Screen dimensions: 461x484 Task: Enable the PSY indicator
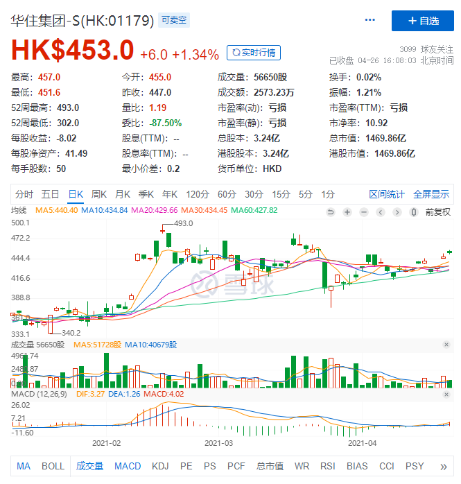tap(415, 466)
